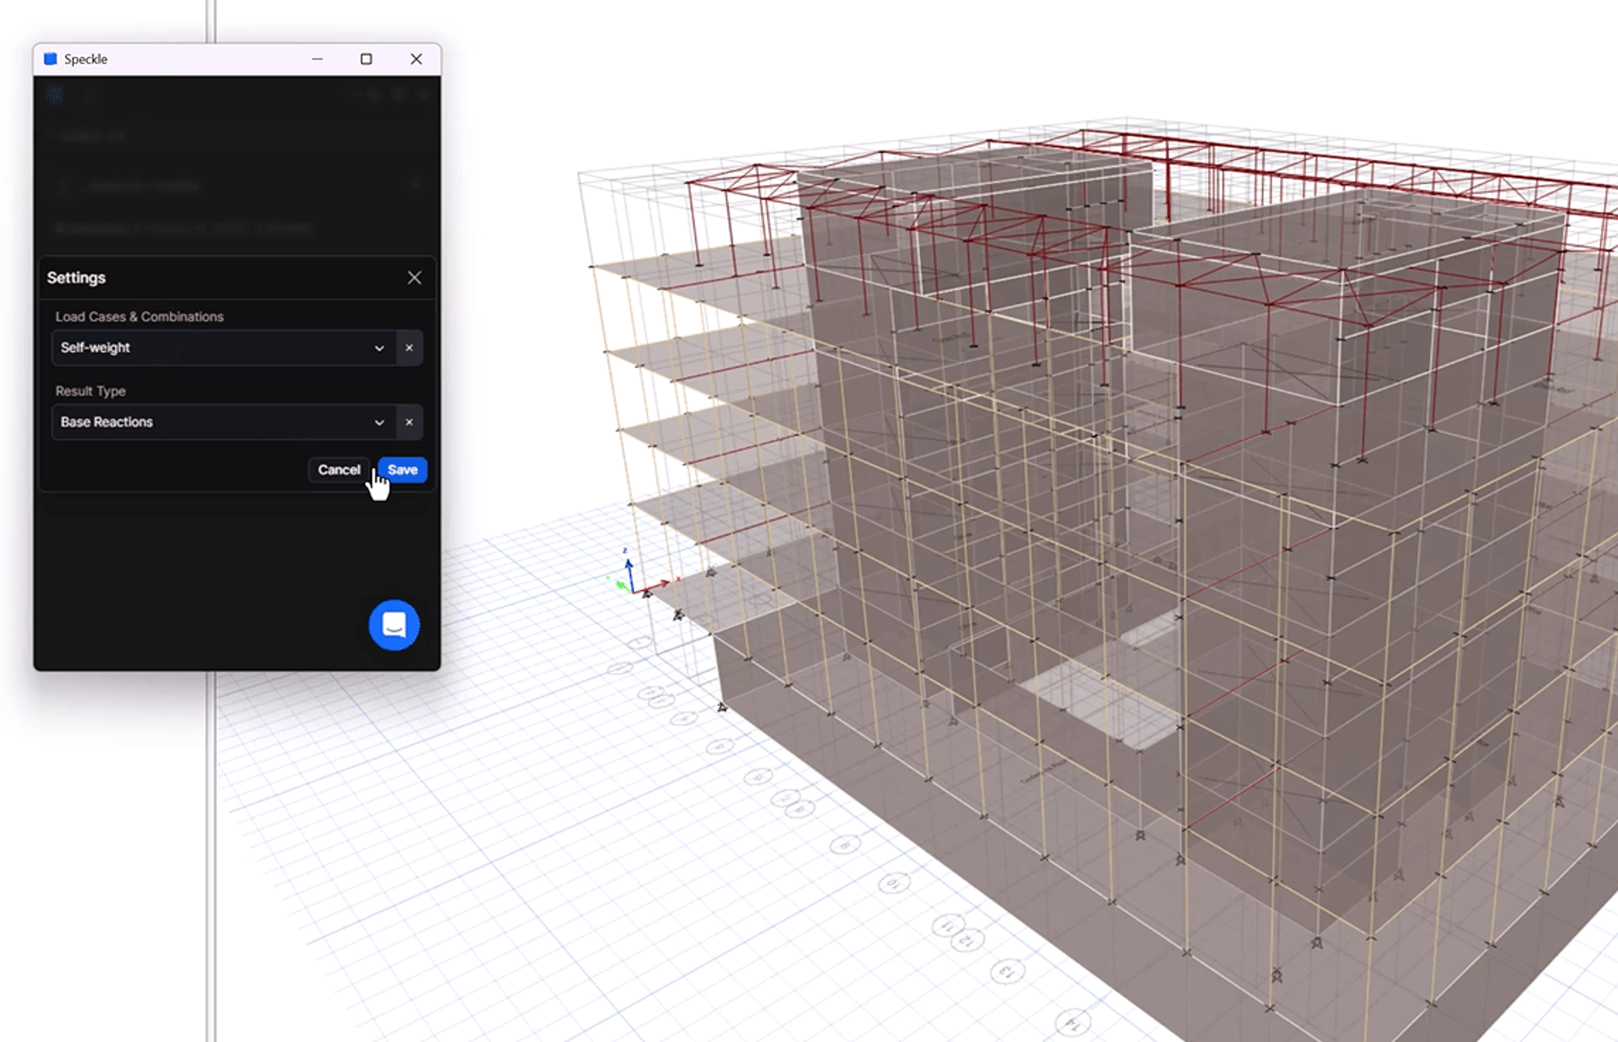Clear the Base Reactions selection
The image size is (1618, 1042).
point(409,422)
